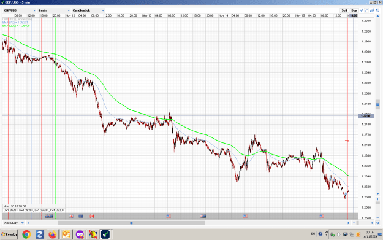This screenshot has height=240, width=383.
Task: Open the GBP/USD symbol dropdown
Action: 20,10
